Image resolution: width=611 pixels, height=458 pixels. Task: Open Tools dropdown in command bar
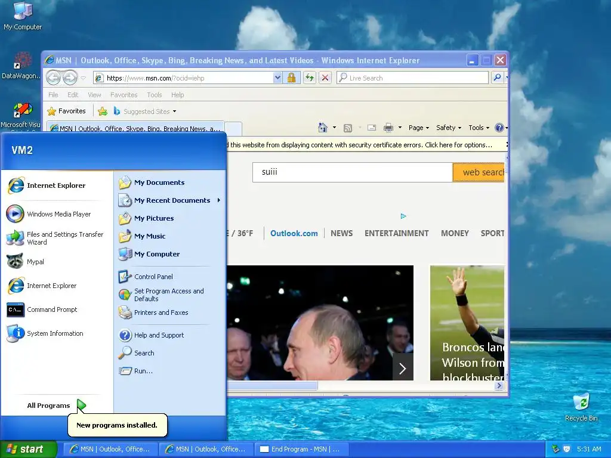(479, 128)
